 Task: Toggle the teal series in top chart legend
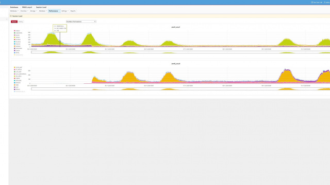[17, 42]
